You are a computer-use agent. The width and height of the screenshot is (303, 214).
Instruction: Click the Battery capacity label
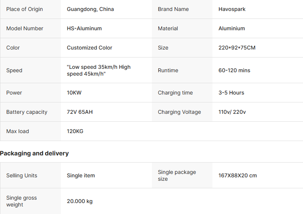coord(27,112)
